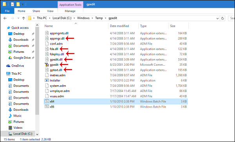Switch to the View ribbon tab
This screenshot has width=235, height=142.
click(50, 11)
